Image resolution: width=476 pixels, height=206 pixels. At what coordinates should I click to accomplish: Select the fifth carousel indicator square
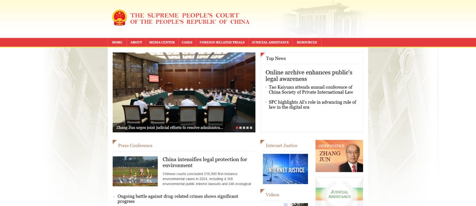pos(251,128)
